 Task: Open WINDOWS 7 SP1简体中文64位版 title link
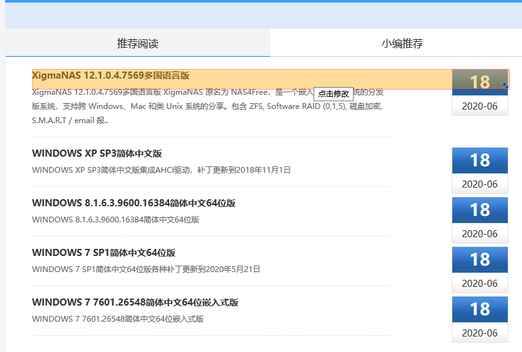(x=103, y=253)
